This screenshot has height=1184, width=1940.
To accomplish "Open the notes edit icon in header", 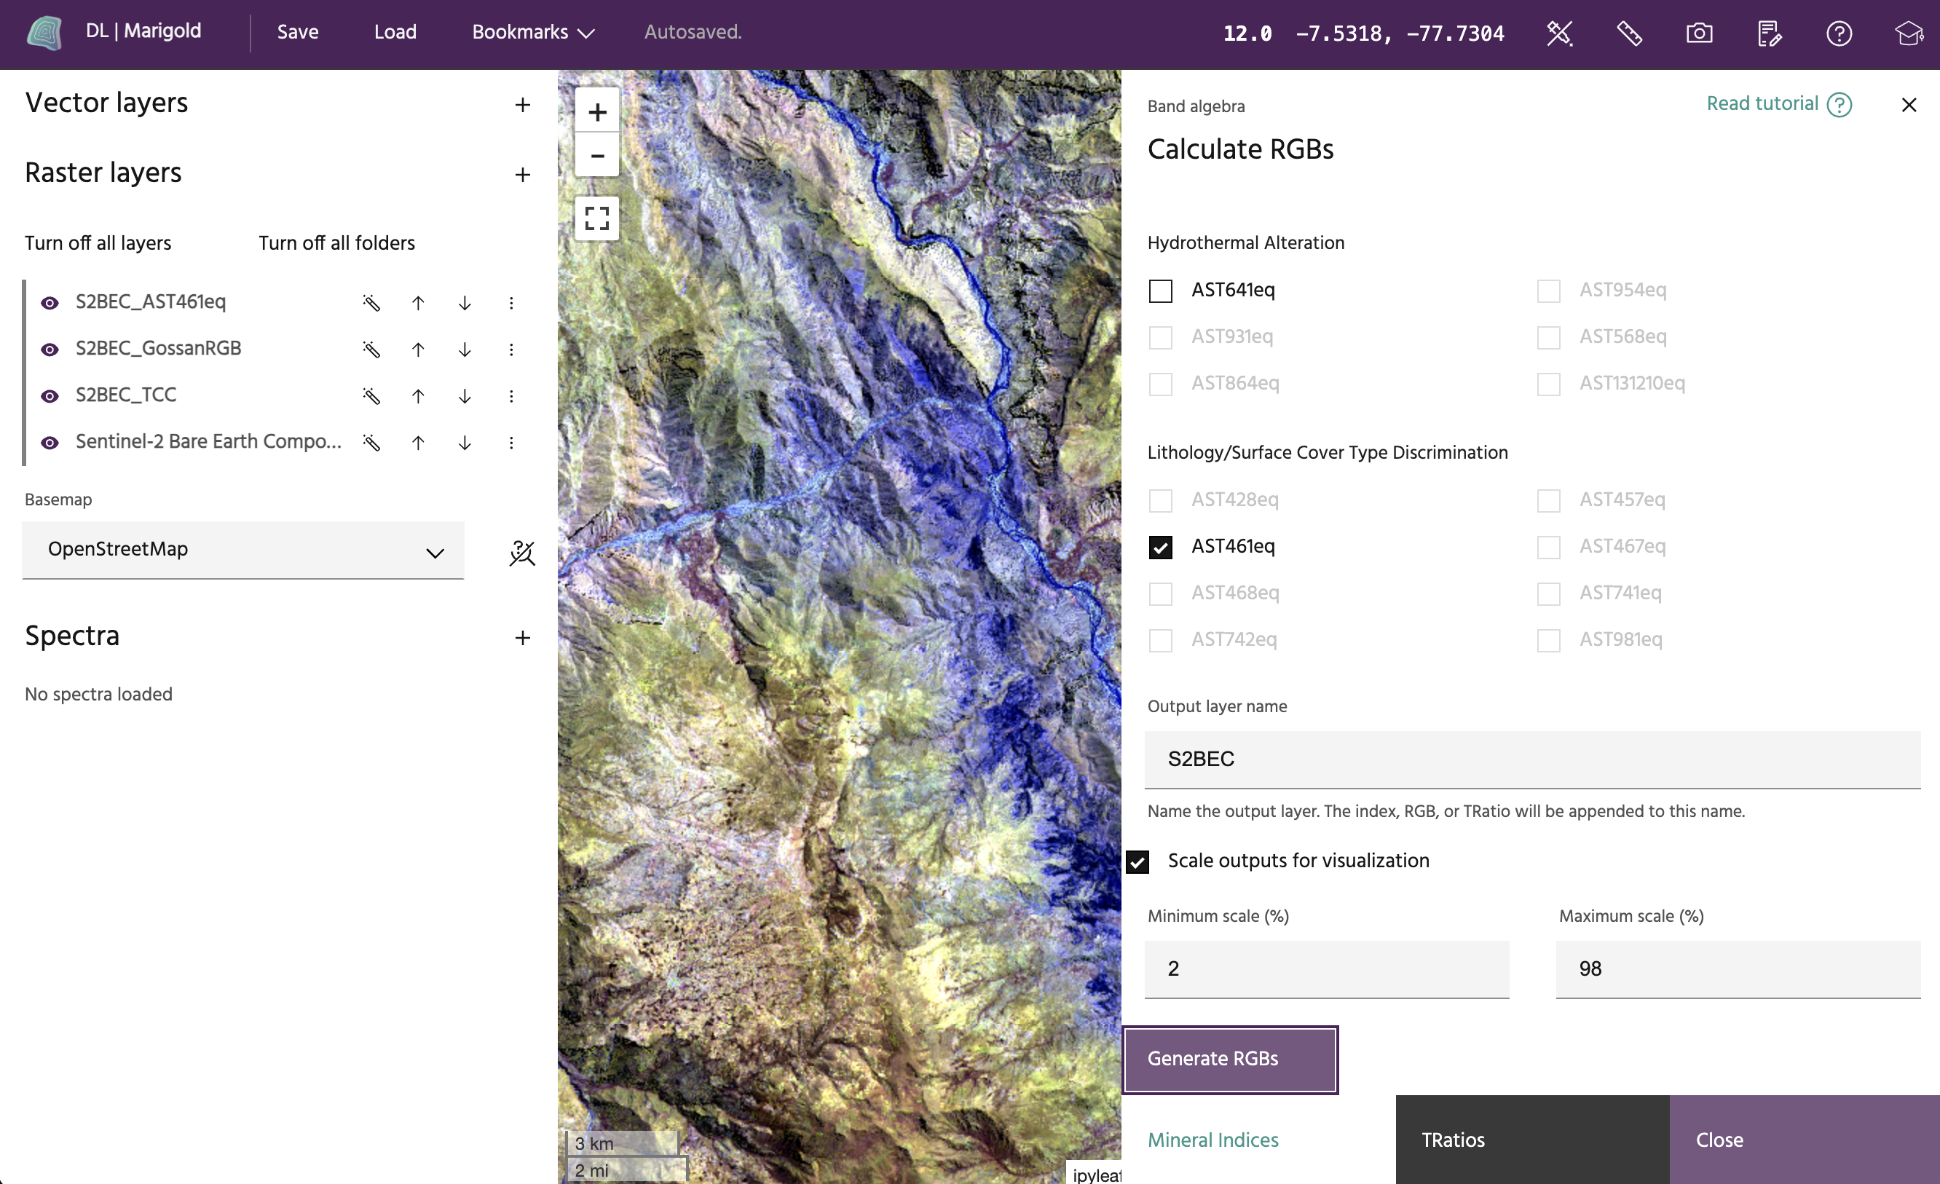I will [1768, 33].
